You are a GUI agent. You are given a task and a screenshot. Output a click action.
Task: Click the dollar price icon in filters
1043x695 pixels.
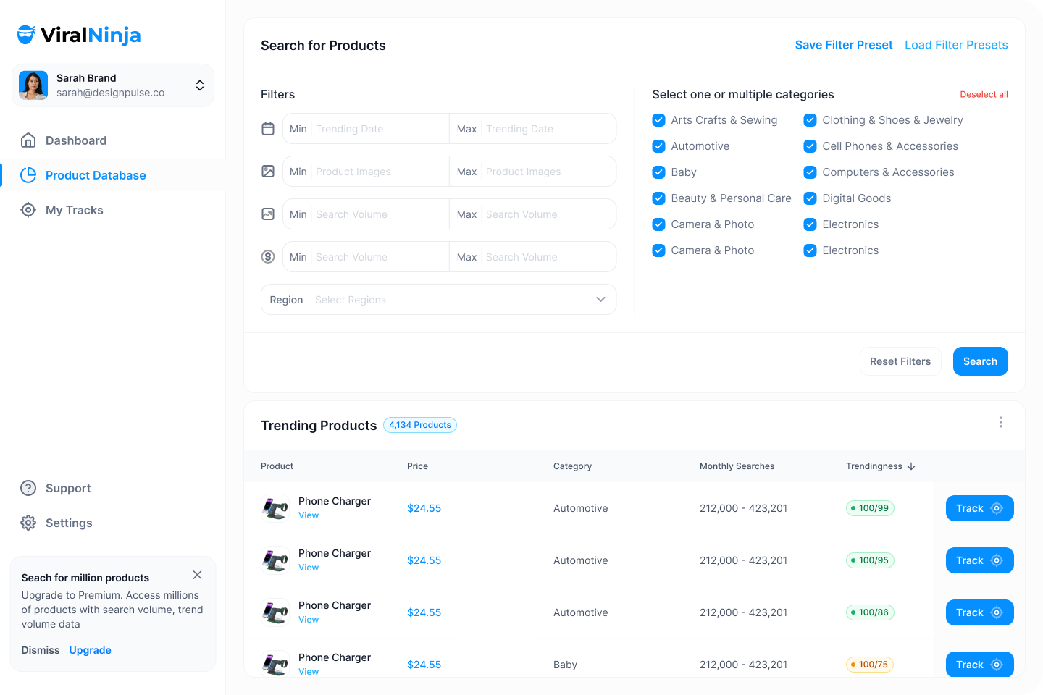pos(268,257)
